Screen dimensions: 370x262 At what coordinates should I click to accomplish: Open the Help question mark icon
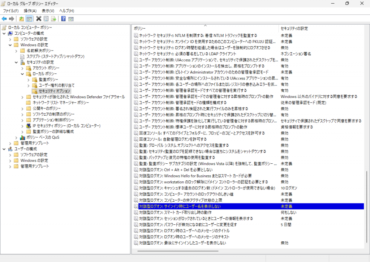[x=64, y=19]
